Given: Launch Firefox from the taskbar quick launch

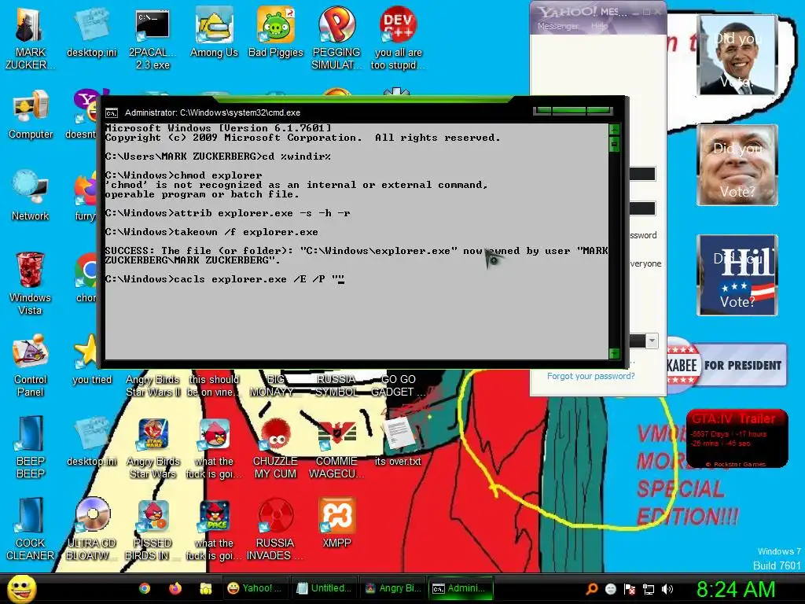Looking at the screenshot, I should 175,588.
